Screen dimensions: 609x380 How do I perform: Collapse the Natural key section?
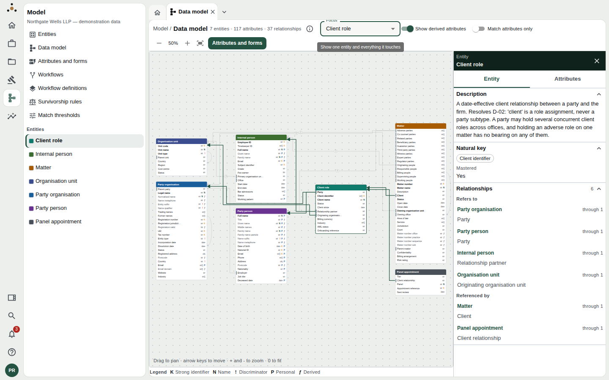click(x=599, y=148)
